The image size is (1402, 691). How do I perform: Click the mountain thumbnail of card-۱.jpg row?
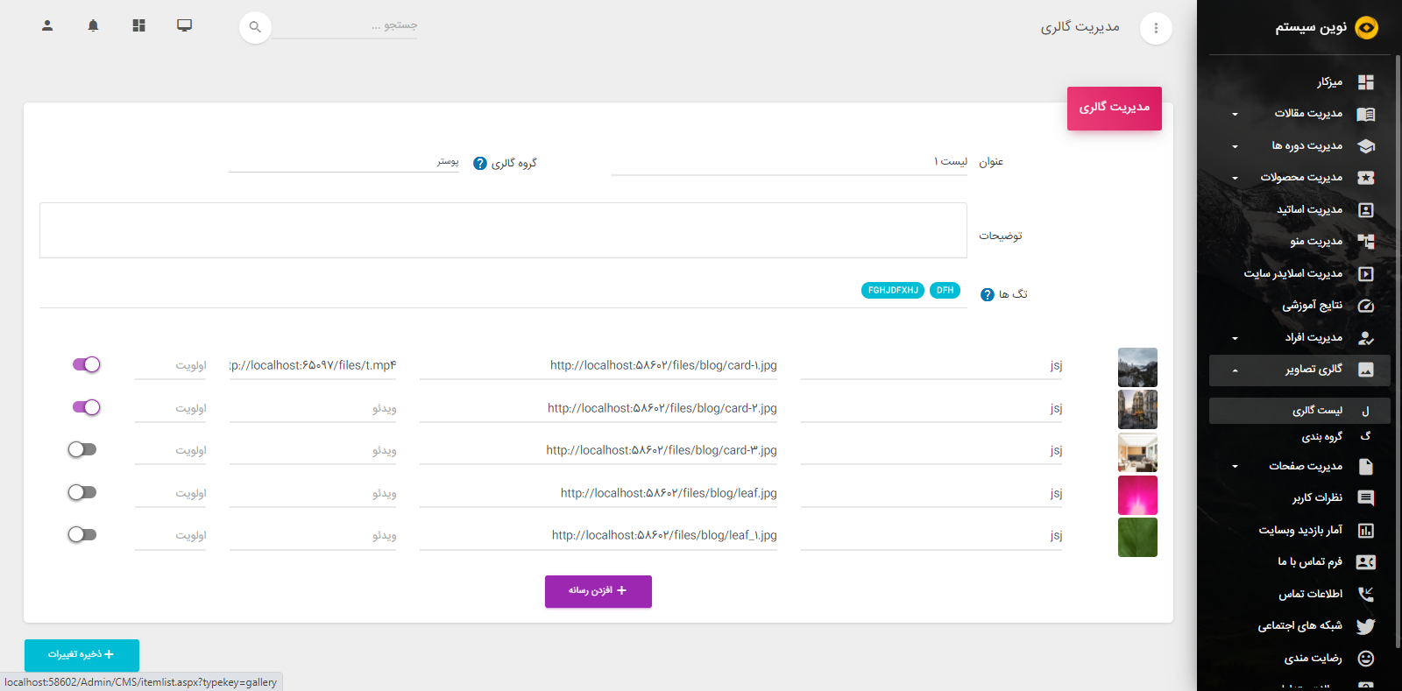click(x=1137, y=367)
